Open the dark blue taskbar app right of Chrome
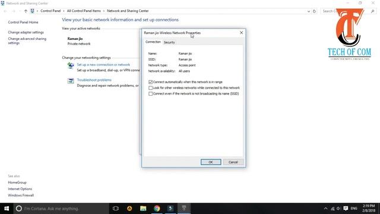This screenshot has width=380, height=214. [170, 209]
